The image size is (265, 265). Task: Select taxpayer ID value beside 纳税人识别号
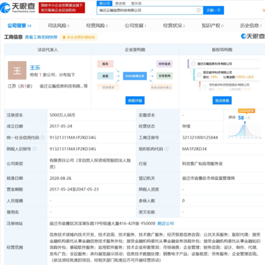[x=73, y=149]
